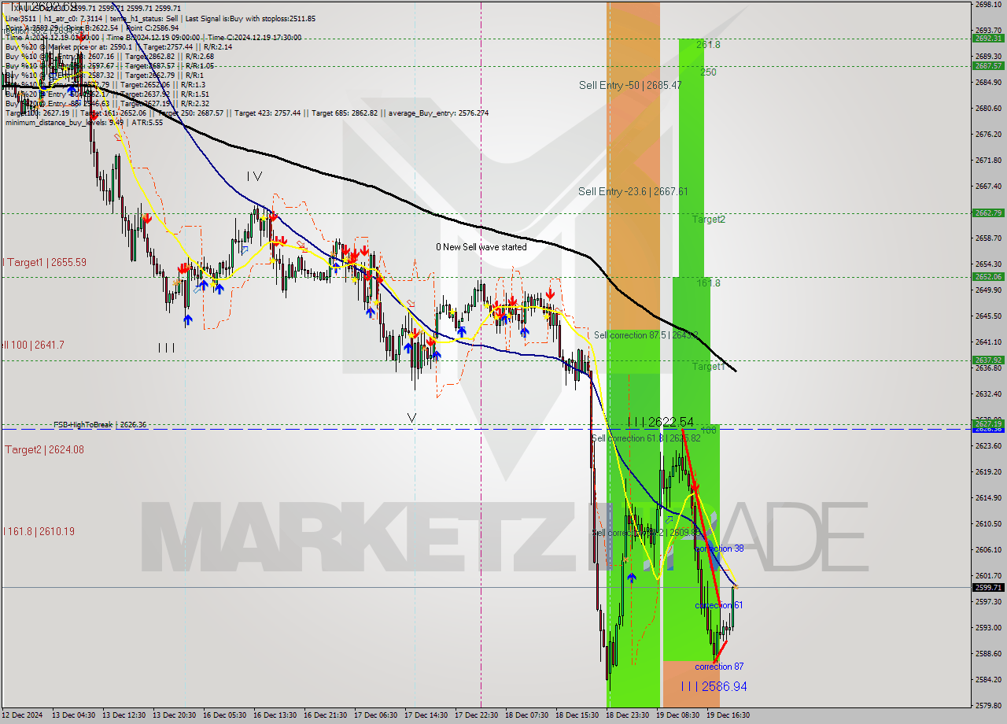Screen dimensions: 1007x724
Task: Click the green 2692.31 price tag
Action: point(988,38)
